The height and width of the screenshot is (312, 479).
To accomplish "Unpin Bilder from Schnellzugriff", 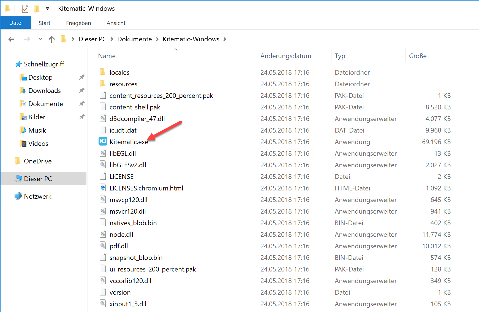I will pyautogui.click(x=82, y=117).
